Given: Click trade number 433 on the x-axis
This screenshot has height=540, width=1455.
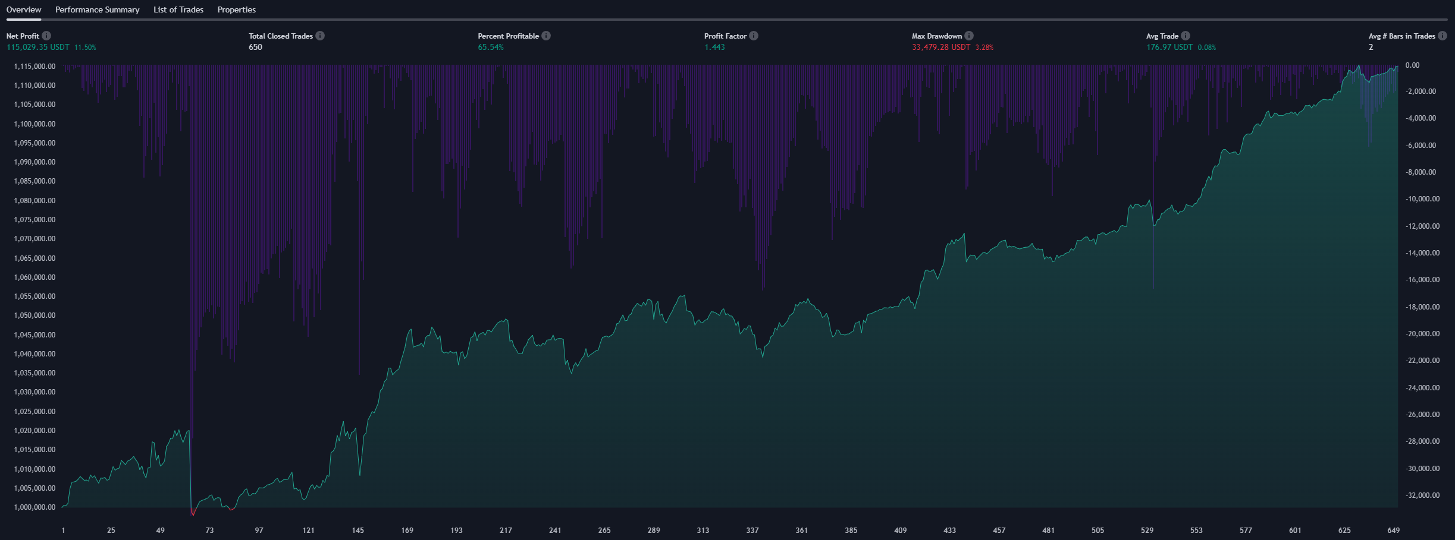Looking at the screenshot, I should point(950,530).
